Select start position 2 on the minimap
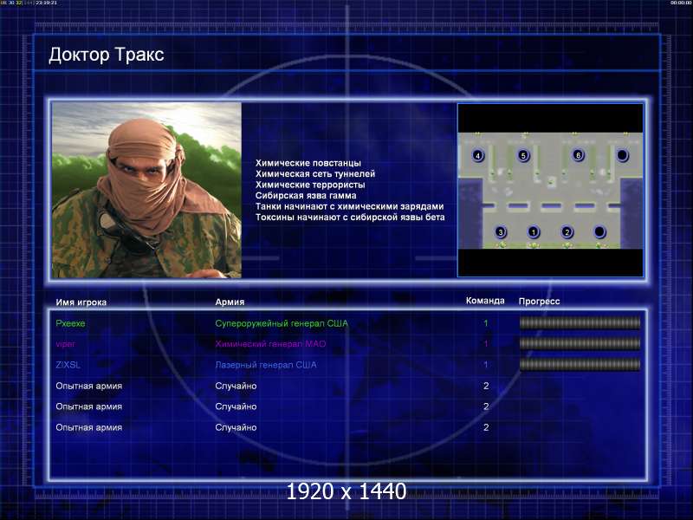 click(x=567, y=231)
